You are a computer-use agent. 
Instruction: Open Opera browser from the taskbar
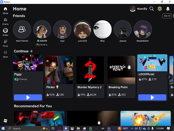coord(60,129)
